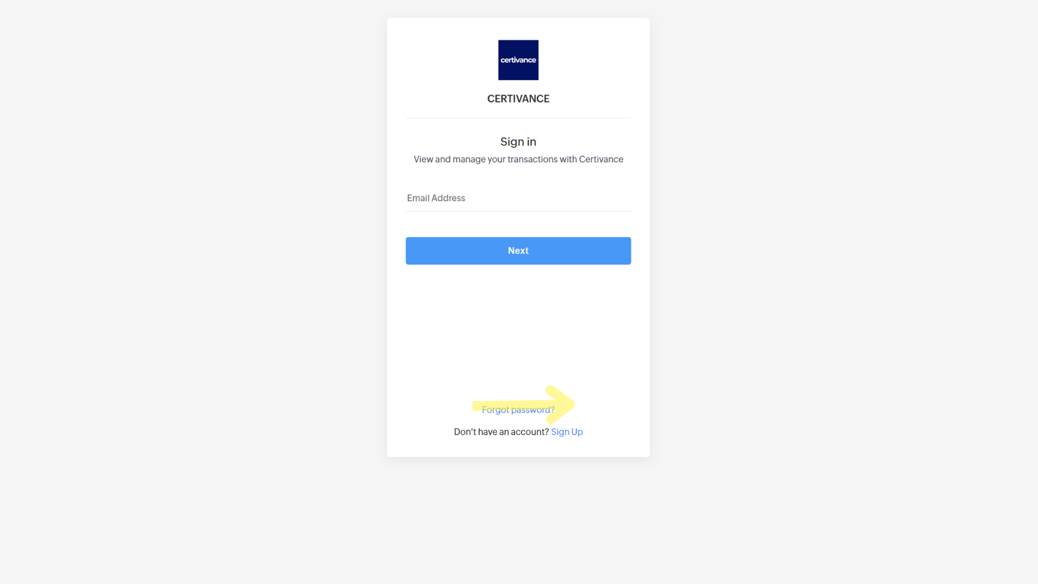
Task: Select the CERTIVANCE title text
Action: (x=518, y=99)
